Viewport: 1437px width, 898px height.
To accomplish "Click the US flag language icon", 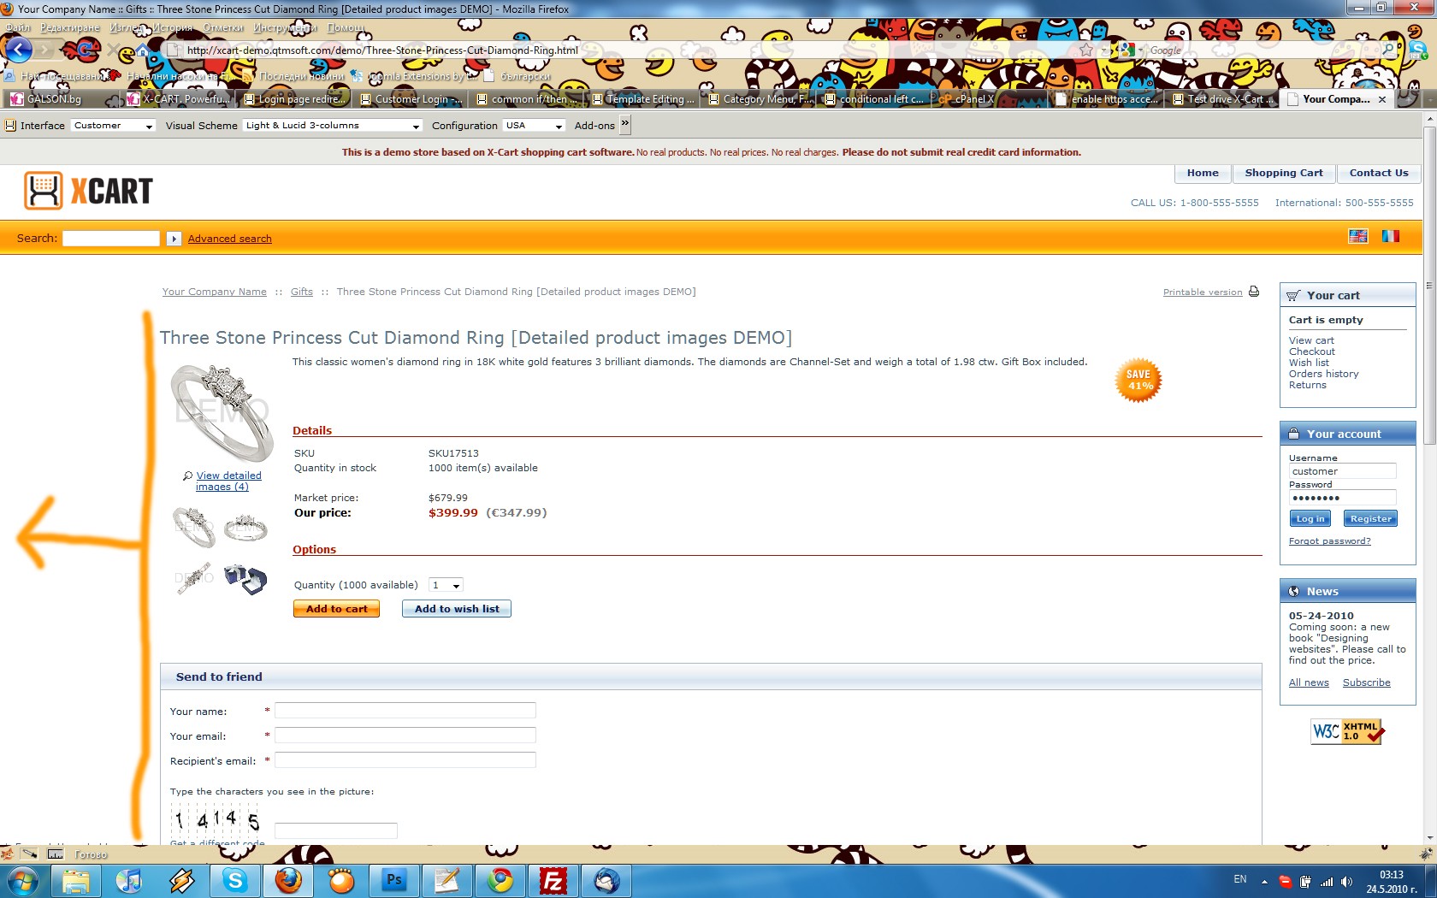I will [1357, 236].
